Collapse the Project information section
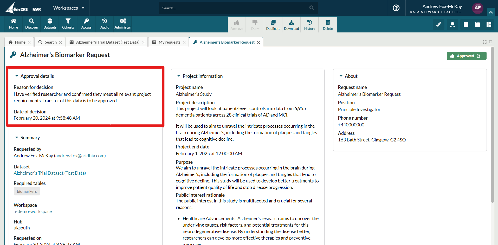This screenshot has width=498, height=245. (x=179, y=76)
